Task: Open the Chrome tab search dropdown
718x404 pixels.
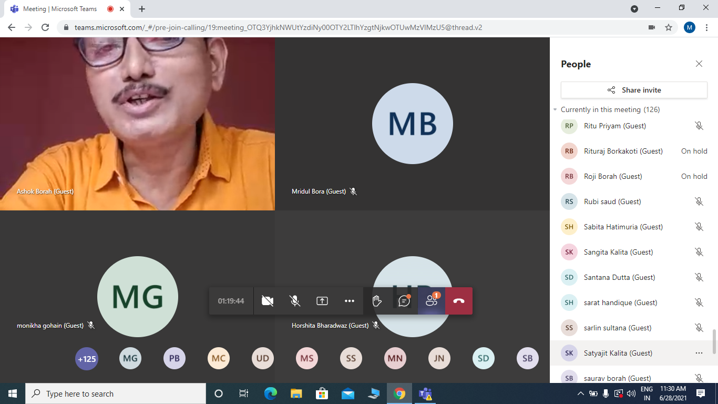Action: [634, 9]
